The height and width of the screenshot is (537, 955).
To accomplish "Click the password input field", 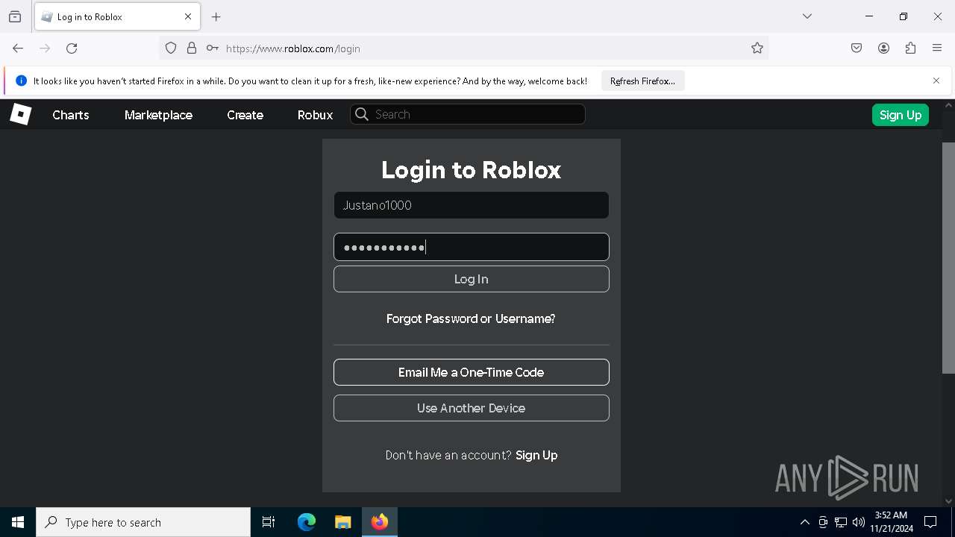I will tap(472, 247).
